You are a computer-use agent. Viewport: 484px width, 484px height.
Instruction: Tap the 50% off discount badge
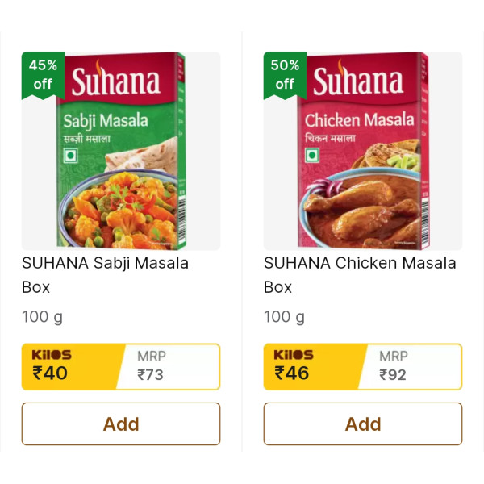(x=285, y=75)
